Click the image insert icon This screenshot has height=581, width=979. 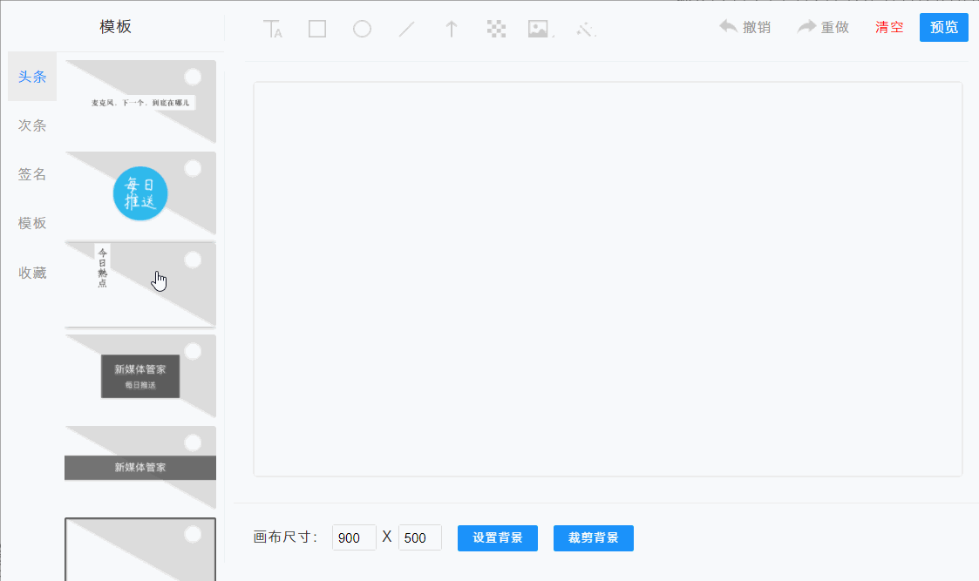536,28
